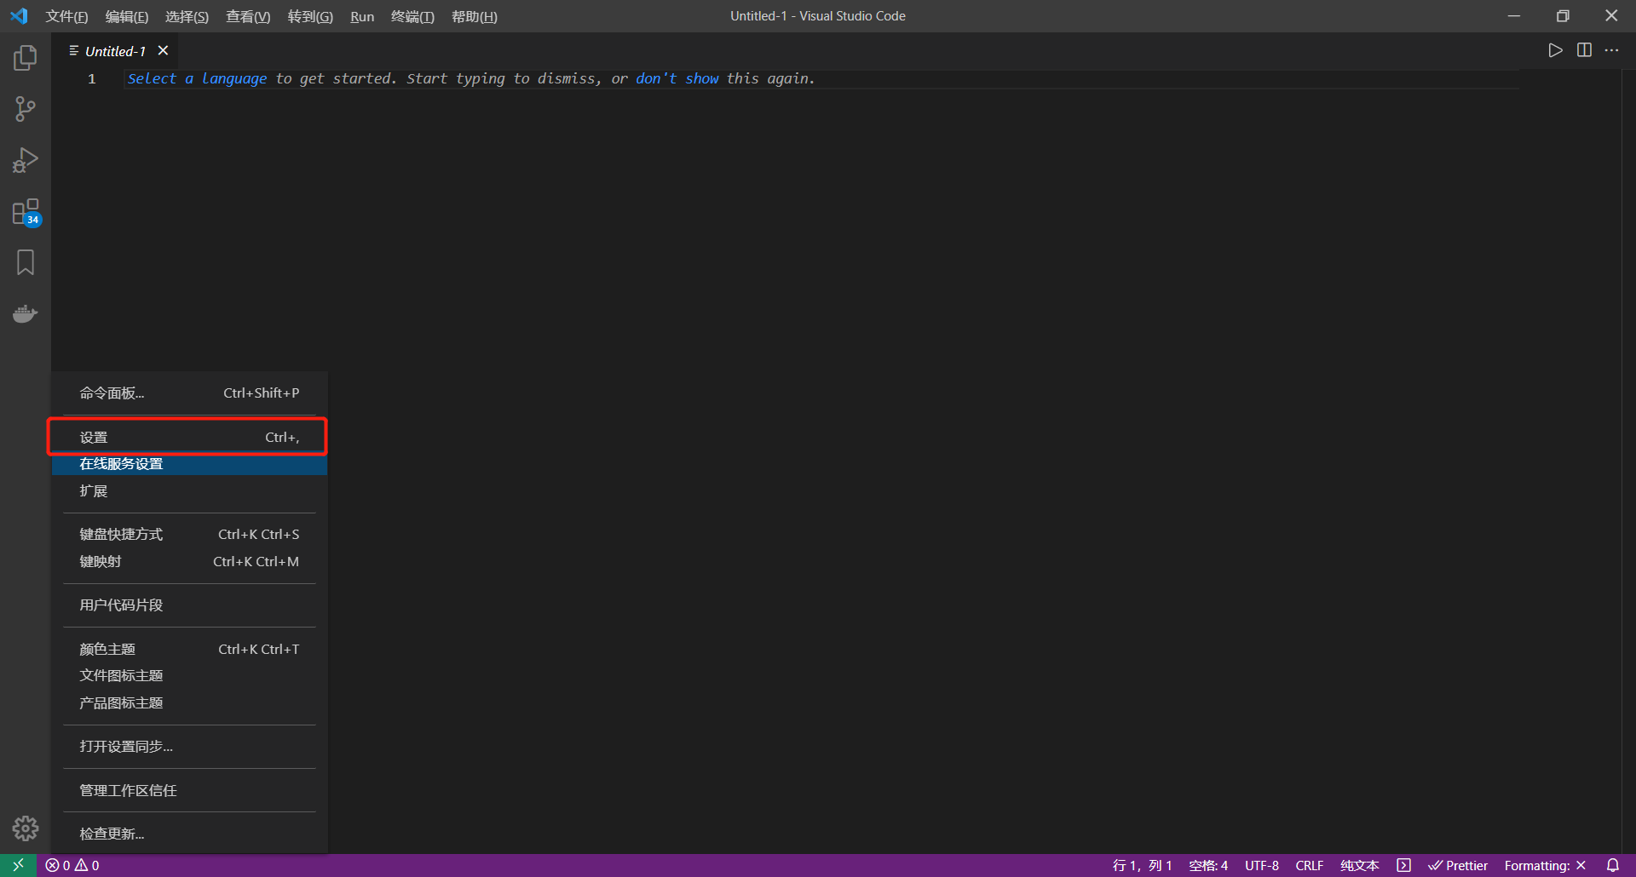Open Extensions view with 34 badge
The image size is (1636, 877).
click(x=26, y=212)
